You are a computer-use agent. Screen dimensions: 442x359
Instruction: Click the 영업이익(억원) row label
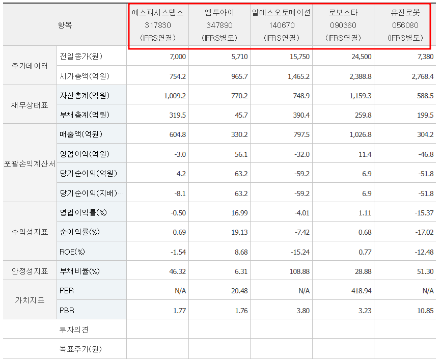pyautogui.click(x=85, y=154)
